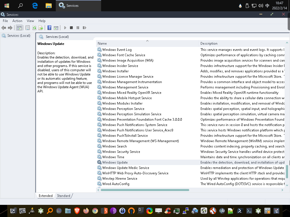290x217 pixels.
Task: Select Windows Update Medic Service row
Action: tap(191, 168)
